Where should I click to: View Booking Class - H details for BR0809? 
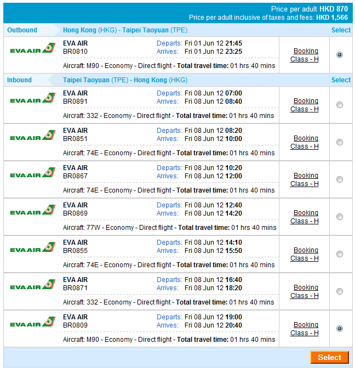click(305, 329)
